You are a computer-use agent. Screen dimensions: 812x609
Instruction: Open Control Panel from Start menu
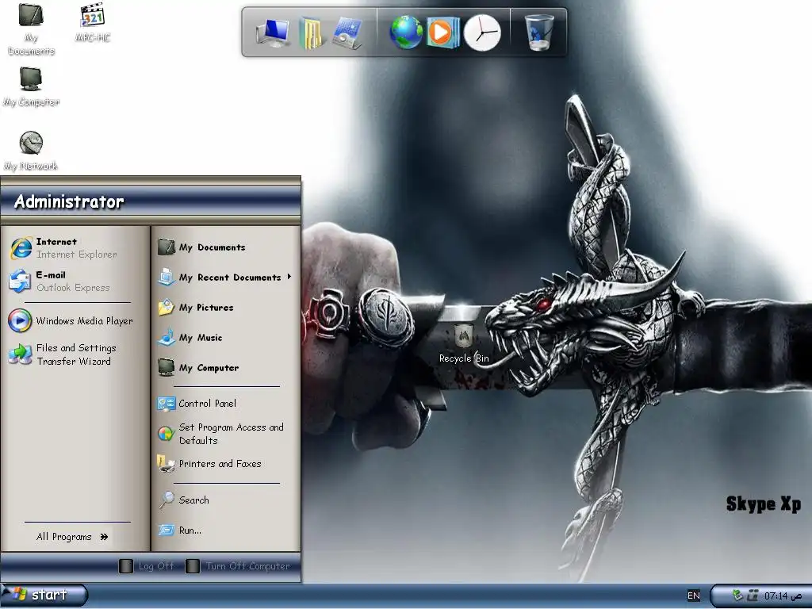226,403
